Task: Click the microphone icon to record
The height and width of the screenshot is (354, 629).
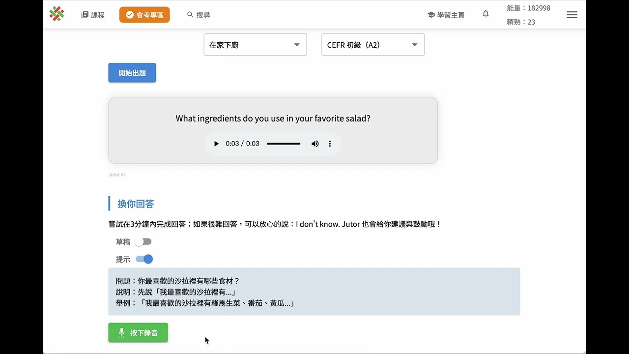Action: tap(122, 333)
